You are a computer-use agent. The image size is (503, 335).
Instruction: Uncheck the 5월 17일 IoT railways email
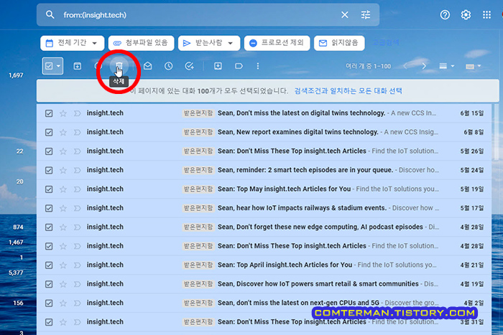pyautogui.click(x=49, y=208)
